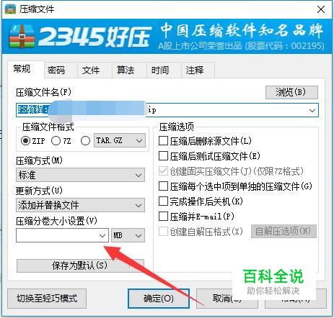Open the archive filename history dropdown arrow
Screen dimensions: 334x318
point(312,111)
